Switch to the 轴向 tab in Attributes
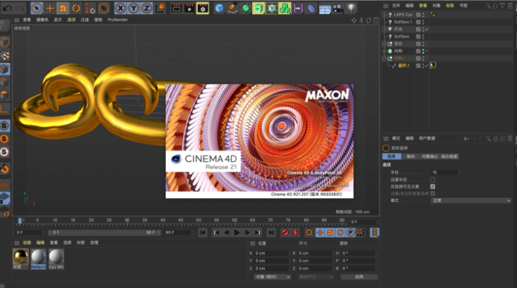 click(411, 157)
